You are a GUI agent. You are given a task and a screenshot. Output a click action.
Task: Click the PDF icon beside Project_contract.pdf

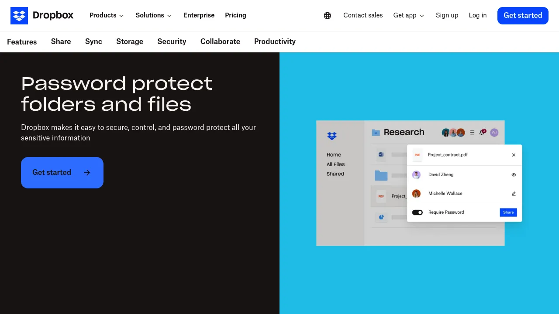point(418,155)
